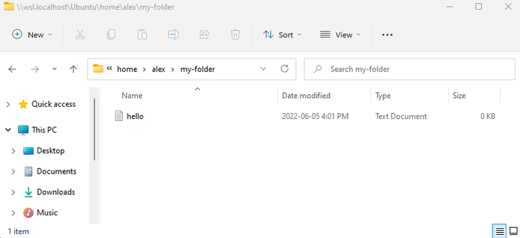Open Quick access in navigation pane
This screenshot has width=520, height=238.
click(x=53, y=104)
